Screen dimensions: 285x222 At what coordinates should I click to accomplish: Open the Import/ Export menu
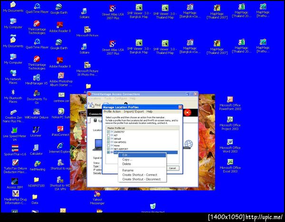point(133,112)
